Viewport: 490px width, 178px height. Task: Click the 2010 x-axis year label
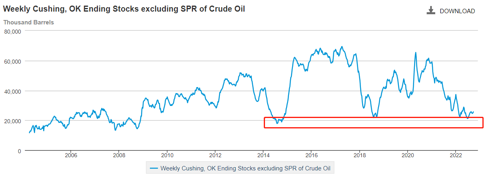pyautogui.click(x=167, y=155)
